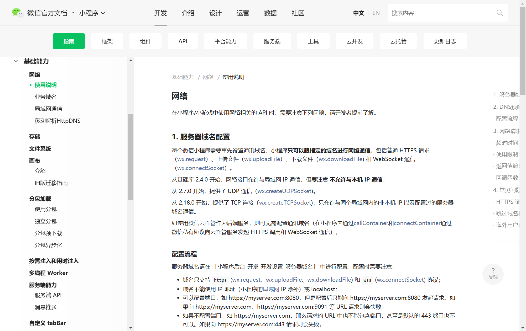Select 业务域名 in sidebar
The image size is (526, 331).
click(45, 97)
